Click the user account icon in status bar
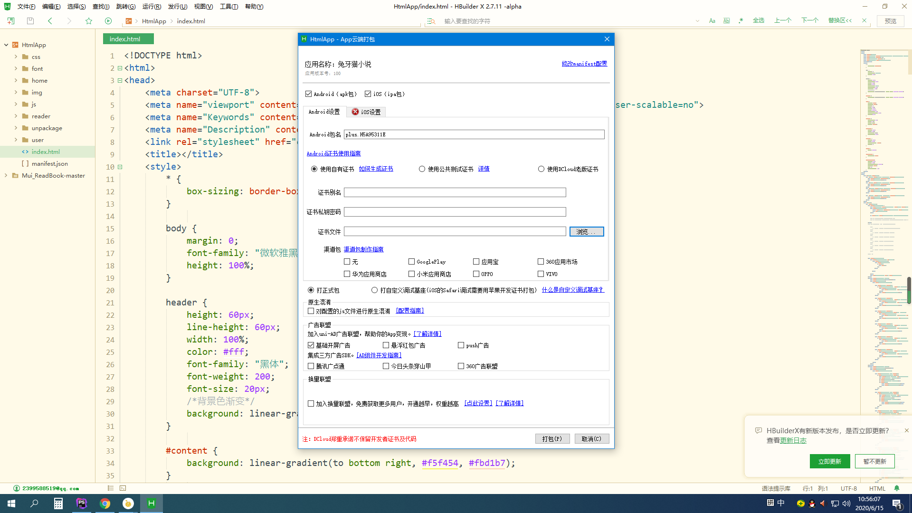 (x=17, y=488)
